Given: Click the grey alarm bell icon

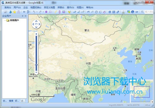Looking at the screenshot, I should pos(123,12).
